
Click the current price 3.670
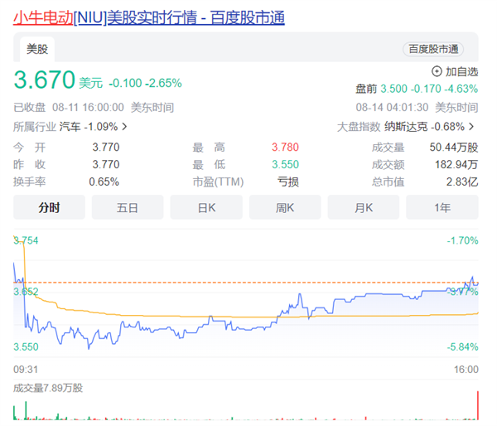tap(45, 80)
